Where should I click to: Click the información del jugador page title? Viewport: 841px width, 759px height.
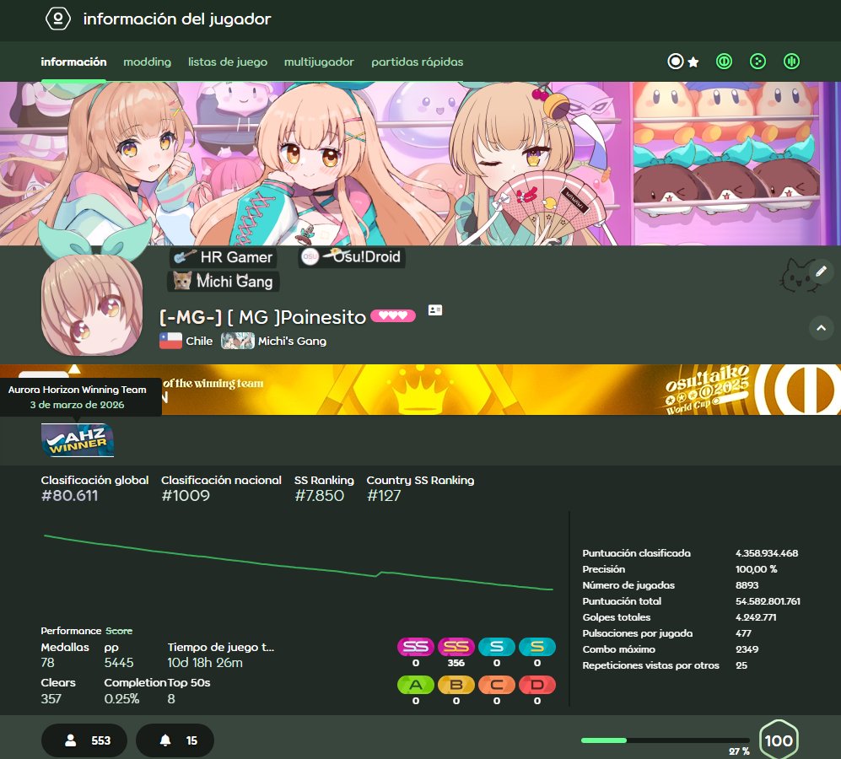[177, 19]
